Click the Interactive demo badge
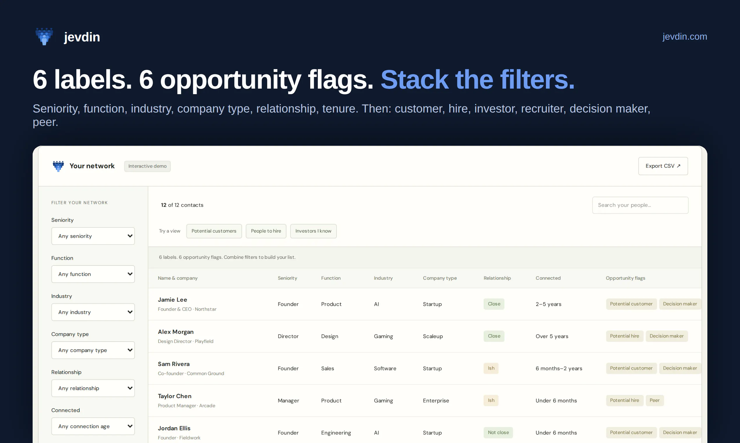 147,166
